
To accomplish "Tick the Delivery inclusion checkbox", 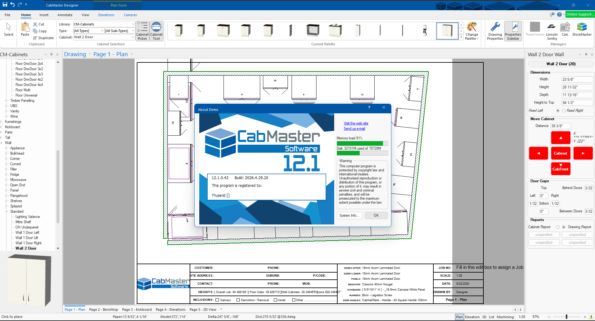I will pyautogui.click(x=217, y=300).
